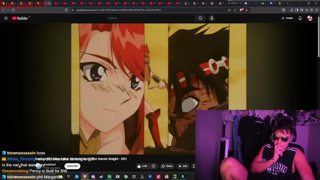Open media control music note icon
Viewport: 320px width, 180px height.
point(291,10)
